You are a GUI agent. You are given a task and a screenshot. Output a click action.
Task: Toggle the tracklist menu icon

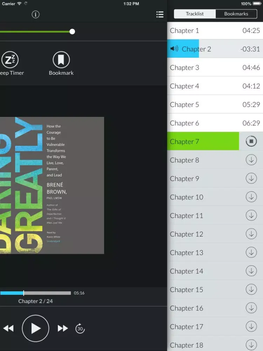pyautogui.click(x=160, y=14)
